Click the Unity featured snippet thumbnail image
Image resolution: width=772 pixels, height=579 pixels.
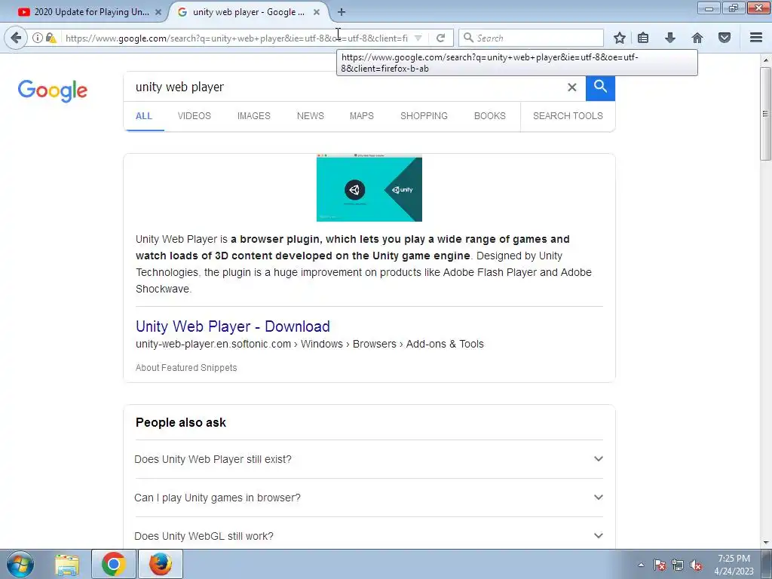[x=369, y=188]
